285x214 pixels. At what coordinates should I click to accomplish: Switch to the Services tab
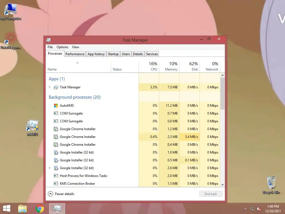click(152, 54)
